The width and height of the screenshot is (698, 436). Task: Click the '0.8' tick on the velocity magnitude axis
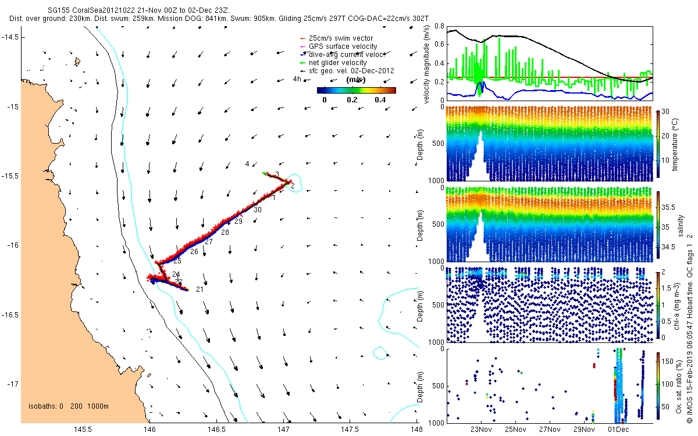439,27
